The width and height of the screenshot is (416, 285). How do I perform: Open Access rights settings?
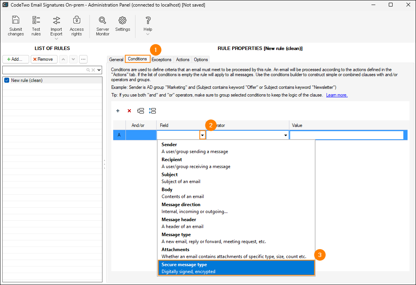(x=77, y=26)
